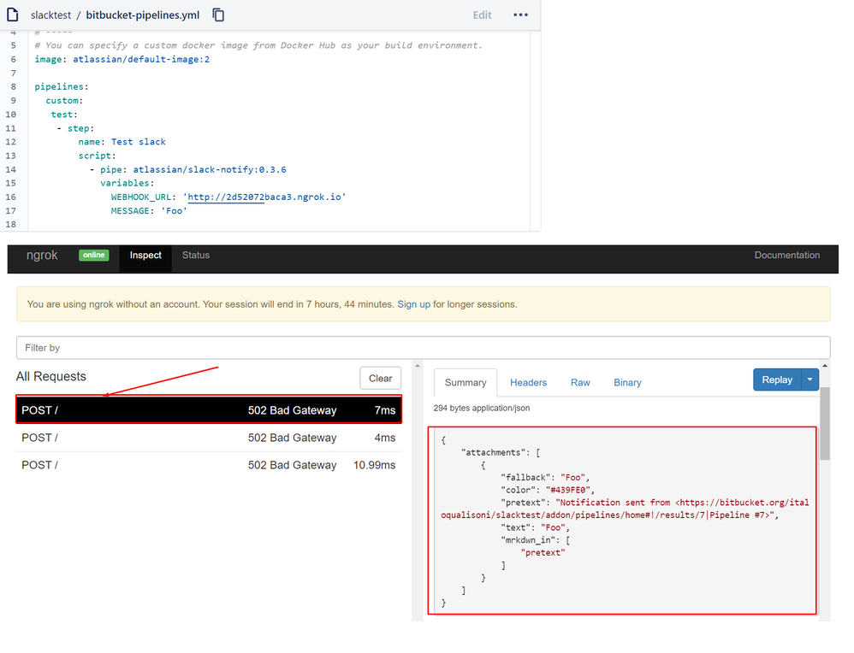Open the slacktest repository breadcrumb
The height and width of the screenshot is (653, 854).
(50, 15)
